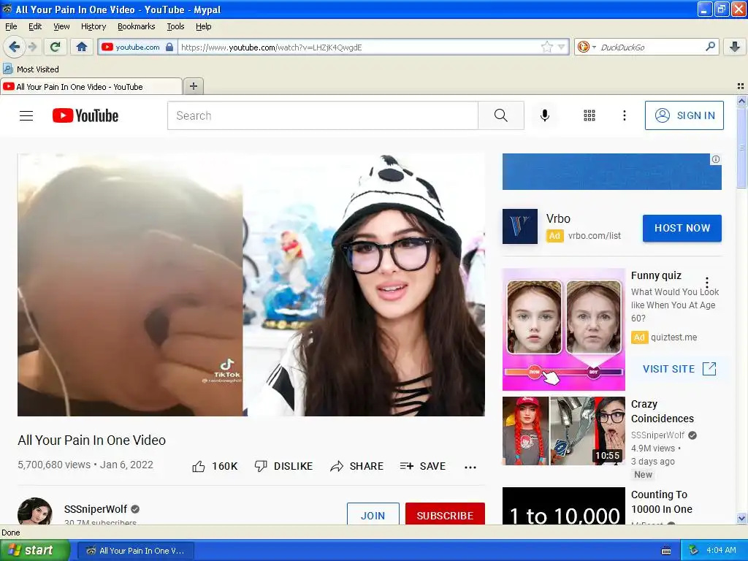This screenshot has height=561, width=748.
Task: Click the browser Forward arrow
Action: (x=32, y=47)
